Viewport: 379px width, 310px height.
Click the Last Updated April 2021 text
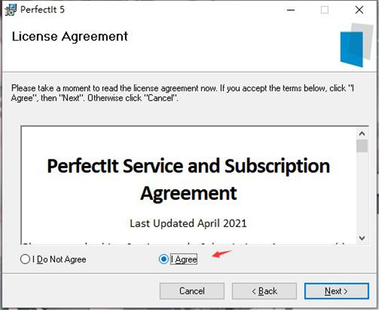pyautogui.click(x=188, y=223)
